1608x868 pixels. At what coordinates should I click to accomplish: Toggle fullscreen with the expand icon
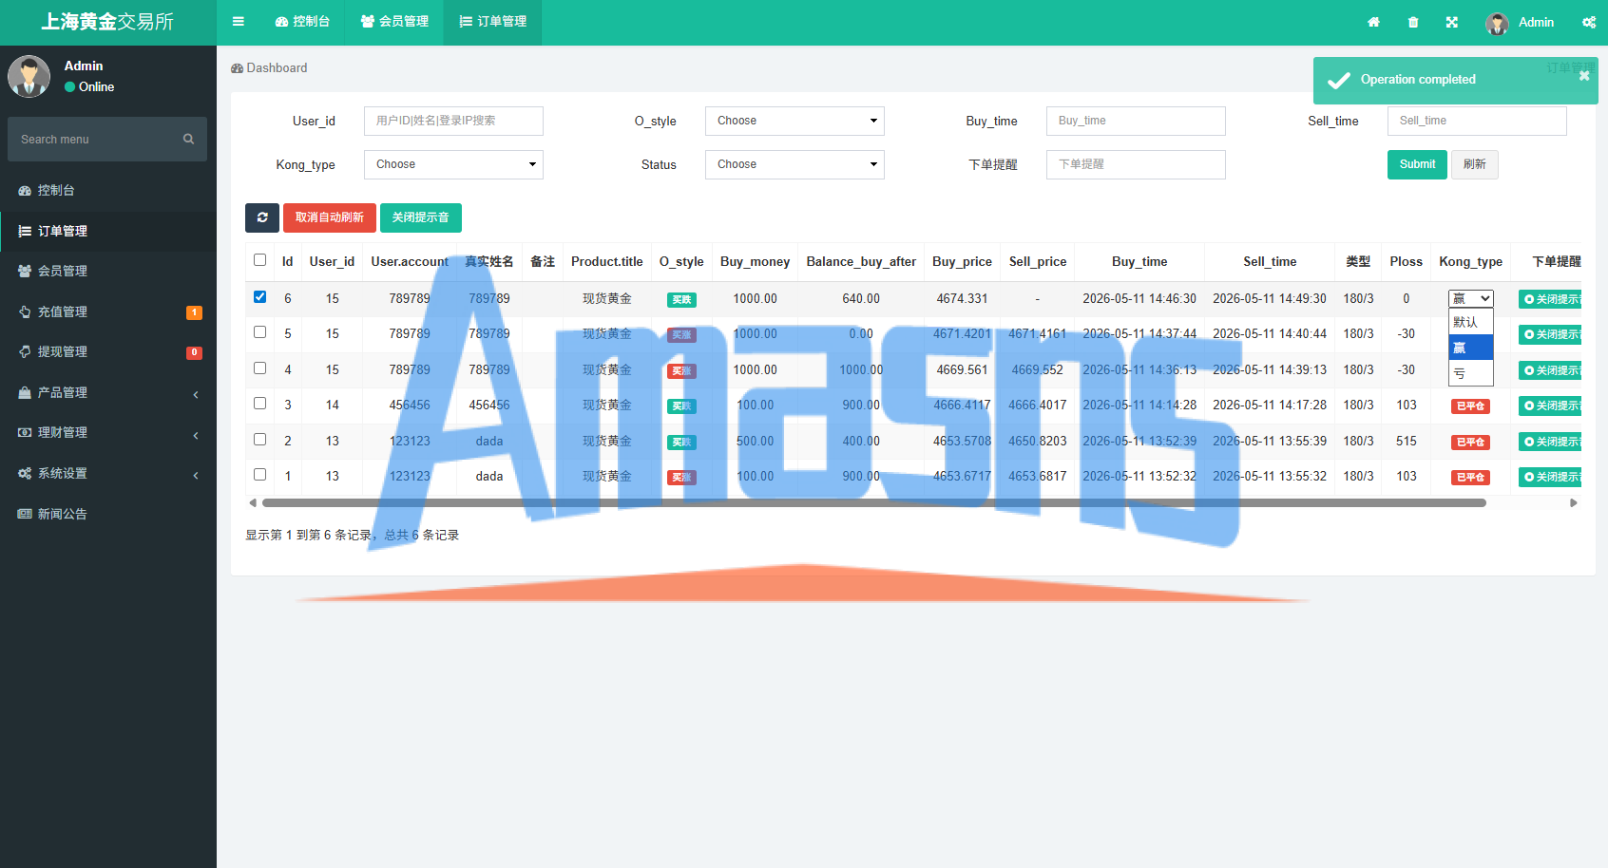coord(1452,22)
